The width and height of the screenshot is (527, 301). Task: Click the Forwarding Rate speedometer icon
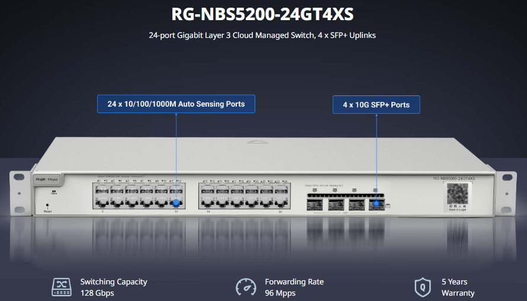point(246,287)
